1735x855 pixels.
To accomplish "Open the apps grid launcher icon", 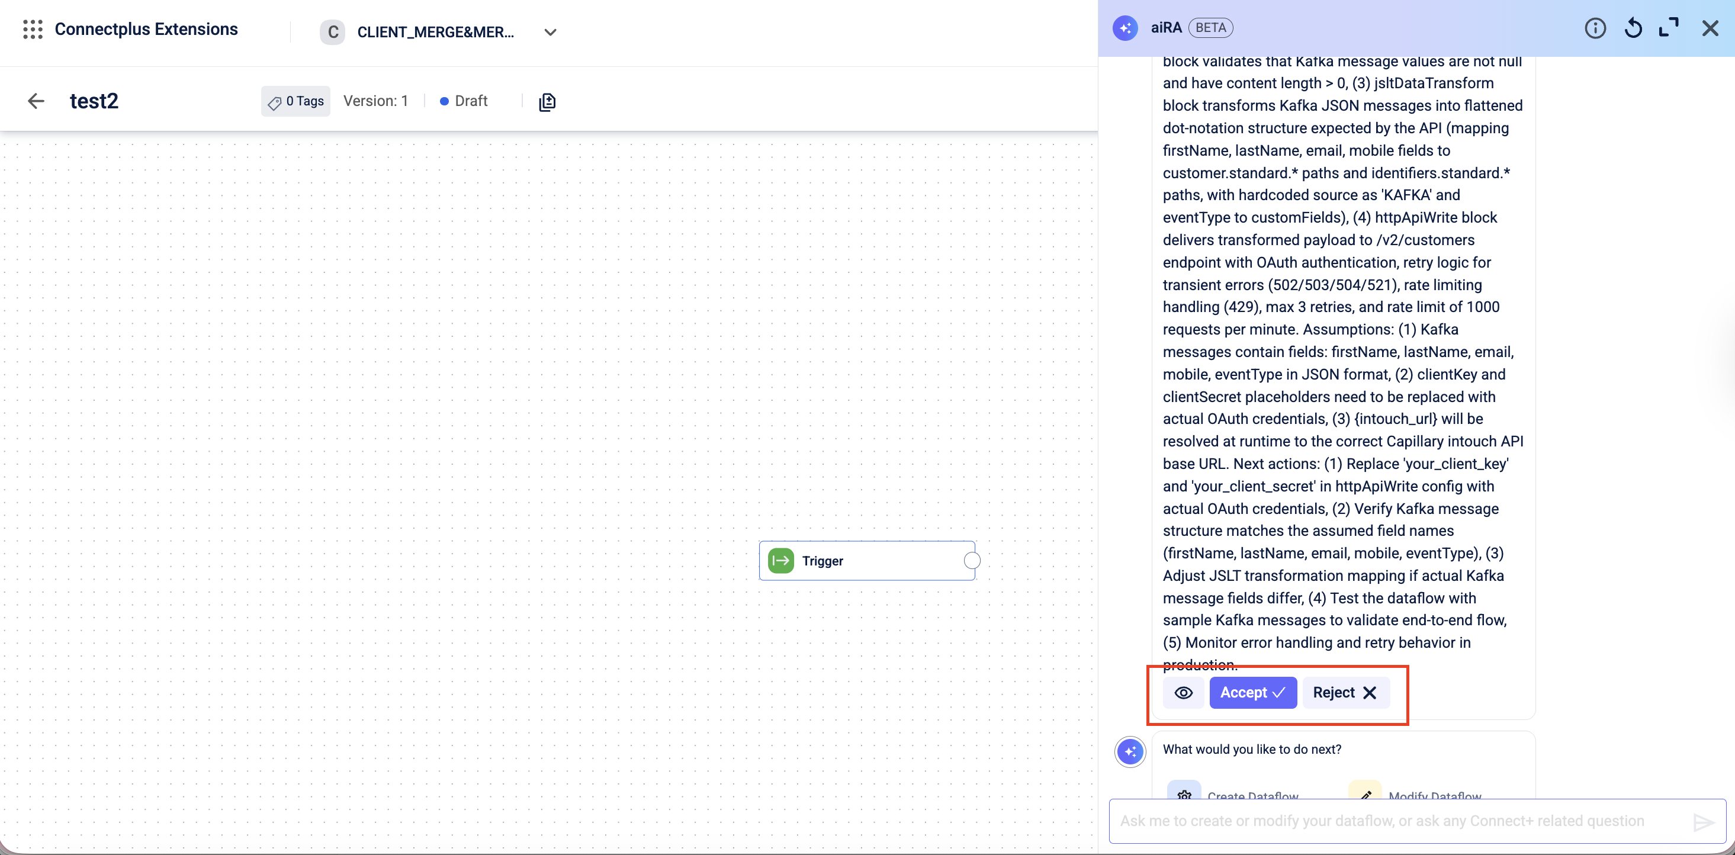I will tap(33, 29).
